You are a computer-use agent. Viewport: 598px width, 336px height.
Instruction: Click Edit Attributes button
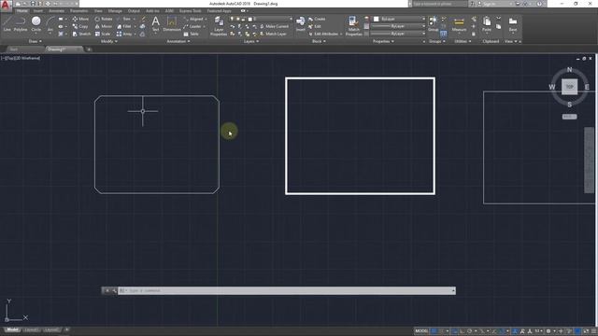324,34
